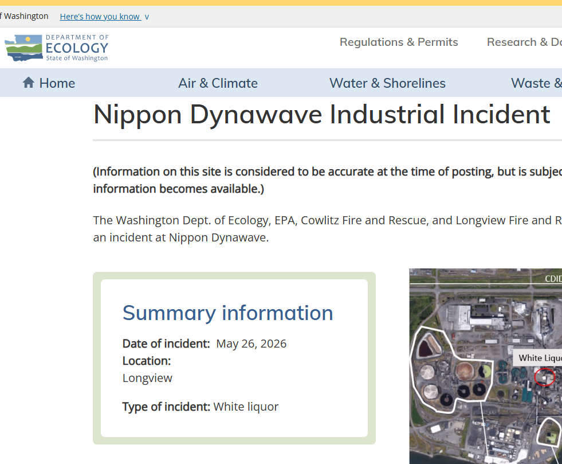Click the location value 'Longview'

[147, 378]
